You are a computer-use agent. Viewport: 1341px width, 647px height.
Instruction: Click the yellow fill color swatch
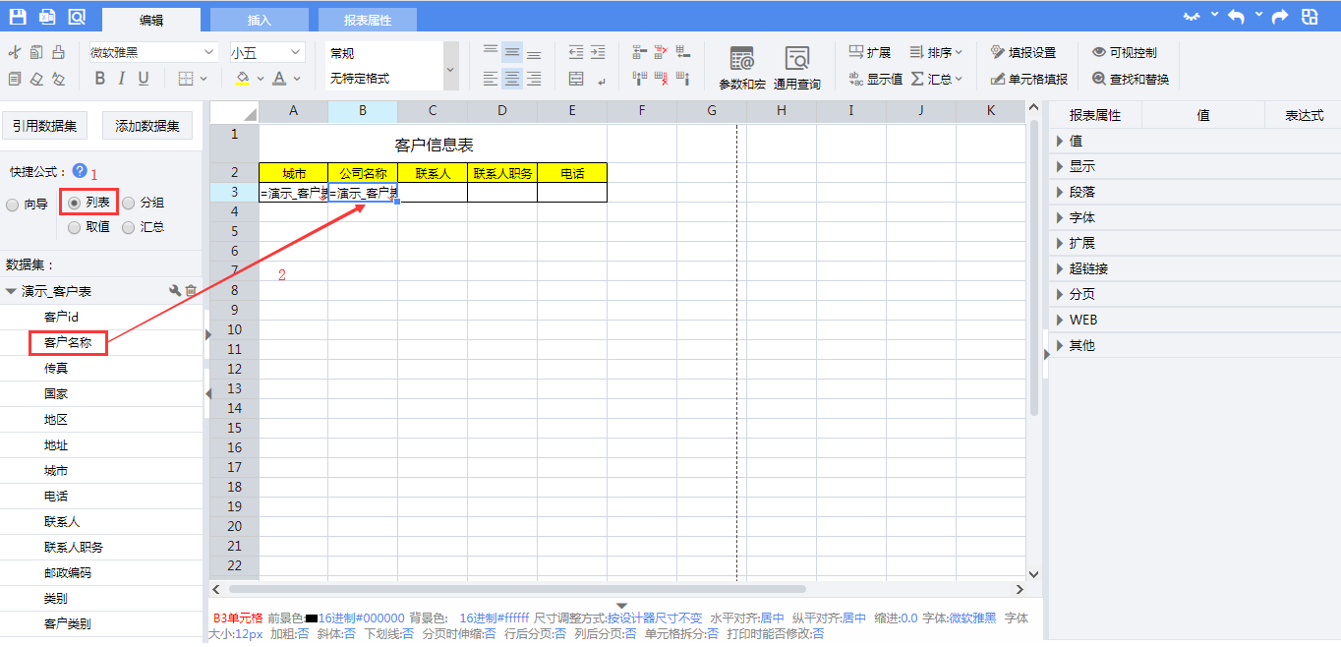click(x=243, y=79)
